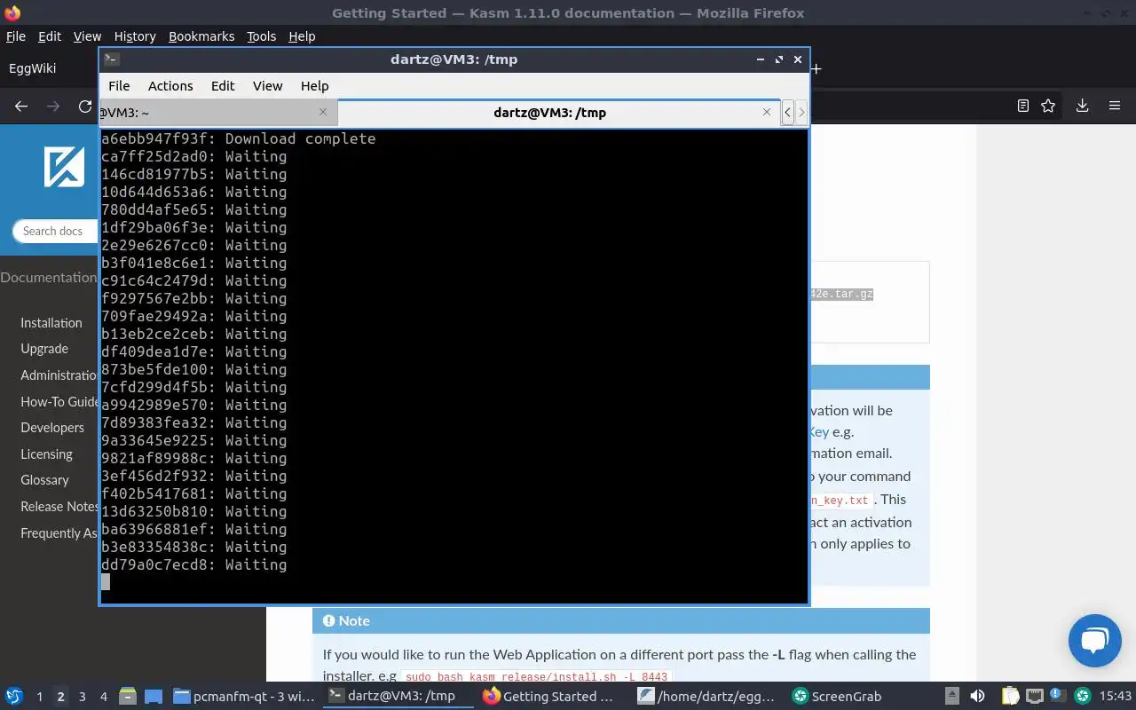Close the dartz@VM3: /tmp terminal tab
This screenshot has width=1136, height=710.
coord(767,112)
